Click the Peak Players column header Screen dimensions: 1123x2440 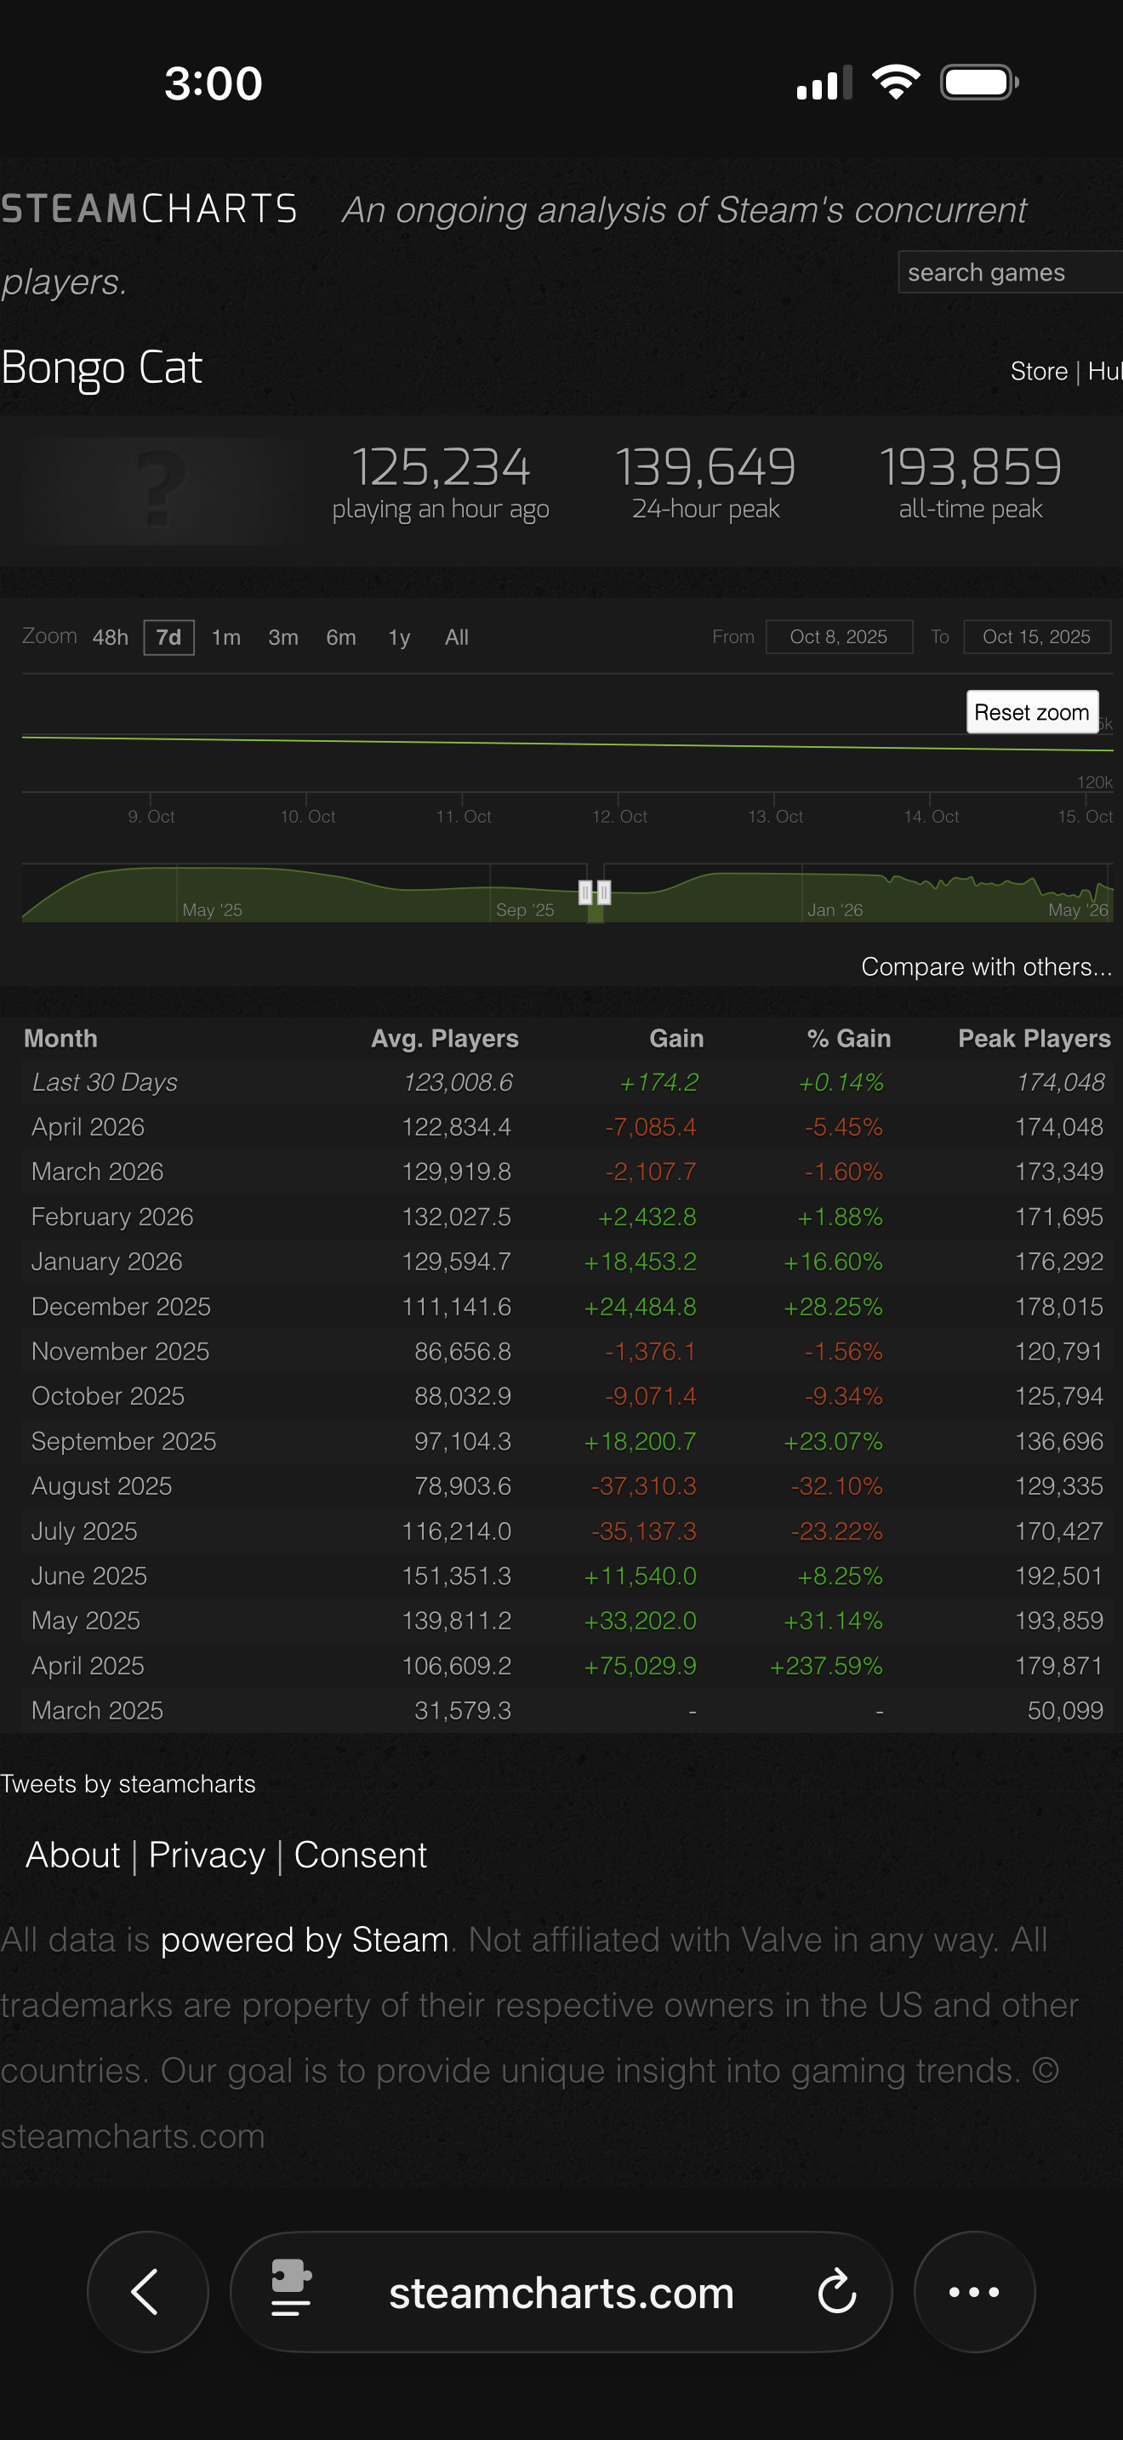1034,1038
